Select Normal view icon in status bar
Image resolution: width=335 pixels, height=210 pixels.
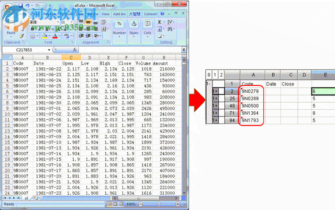109,204
